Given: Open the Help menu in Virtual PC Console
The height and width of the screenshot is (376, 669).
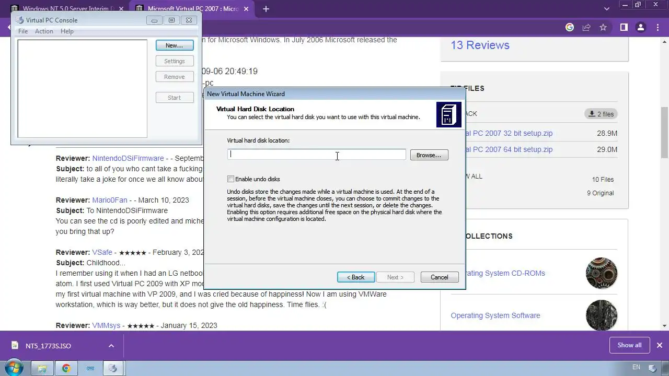Looking at the screenshot, I should (x=67, y=31).
